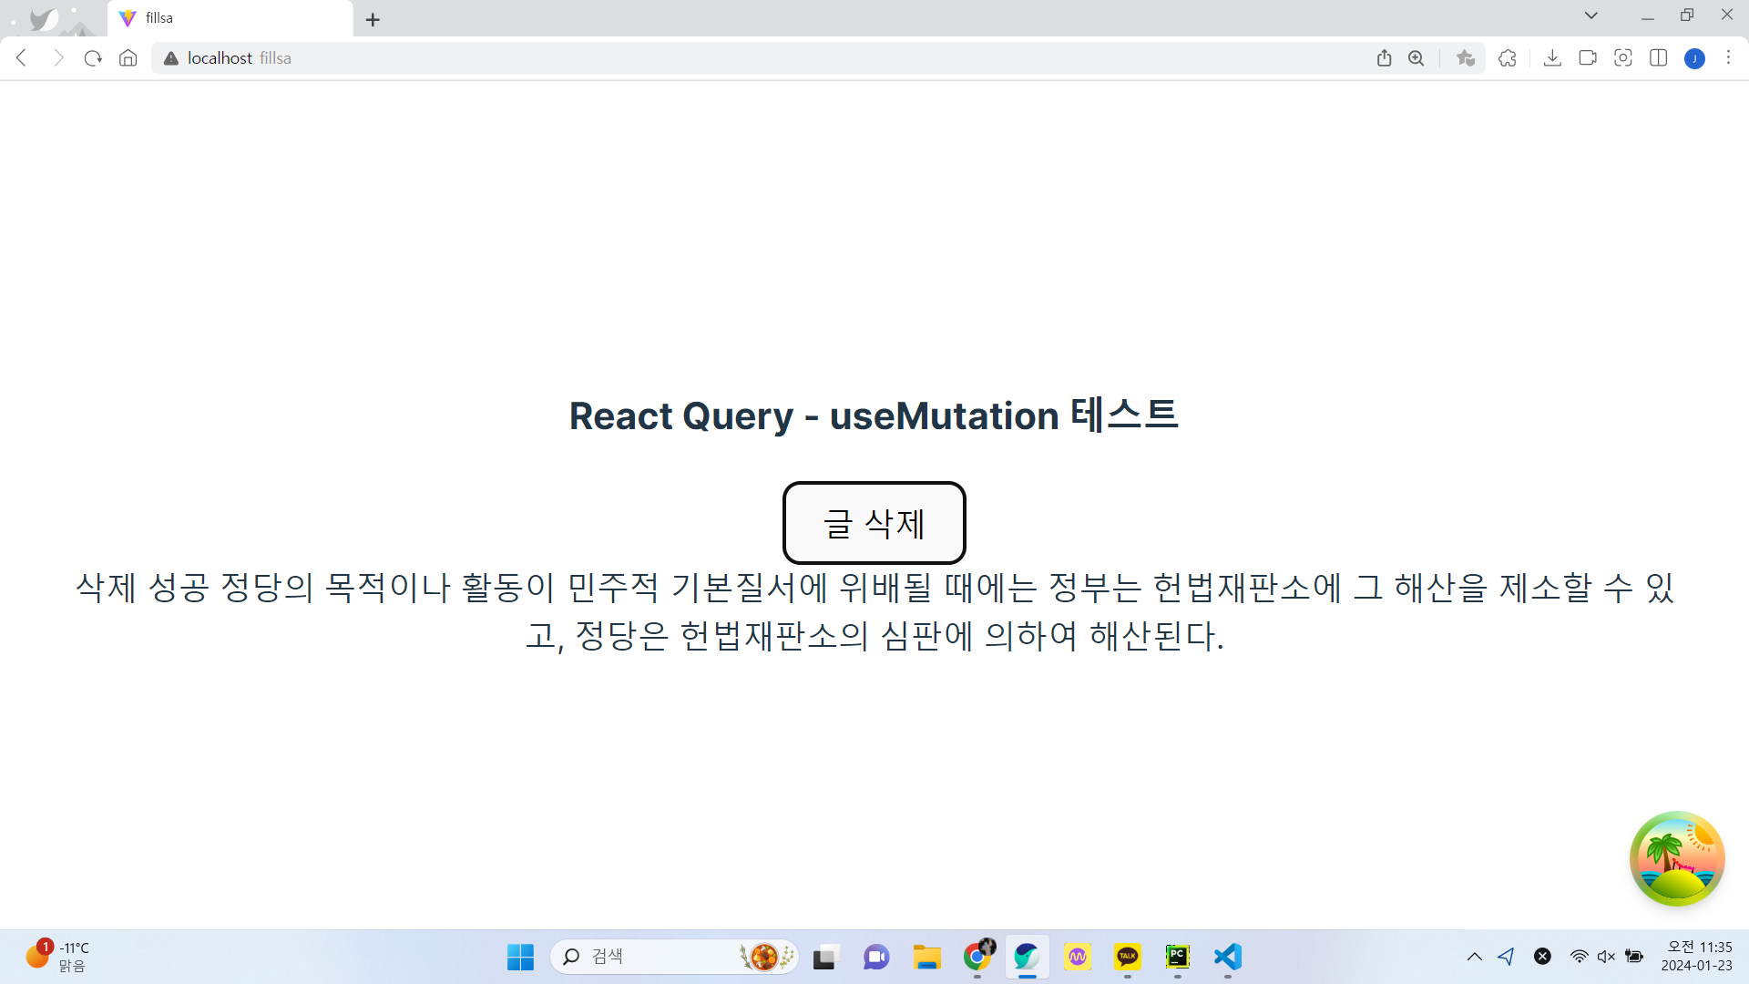
Task: Toggle the browser side panel
Action: coord(1659,58)
